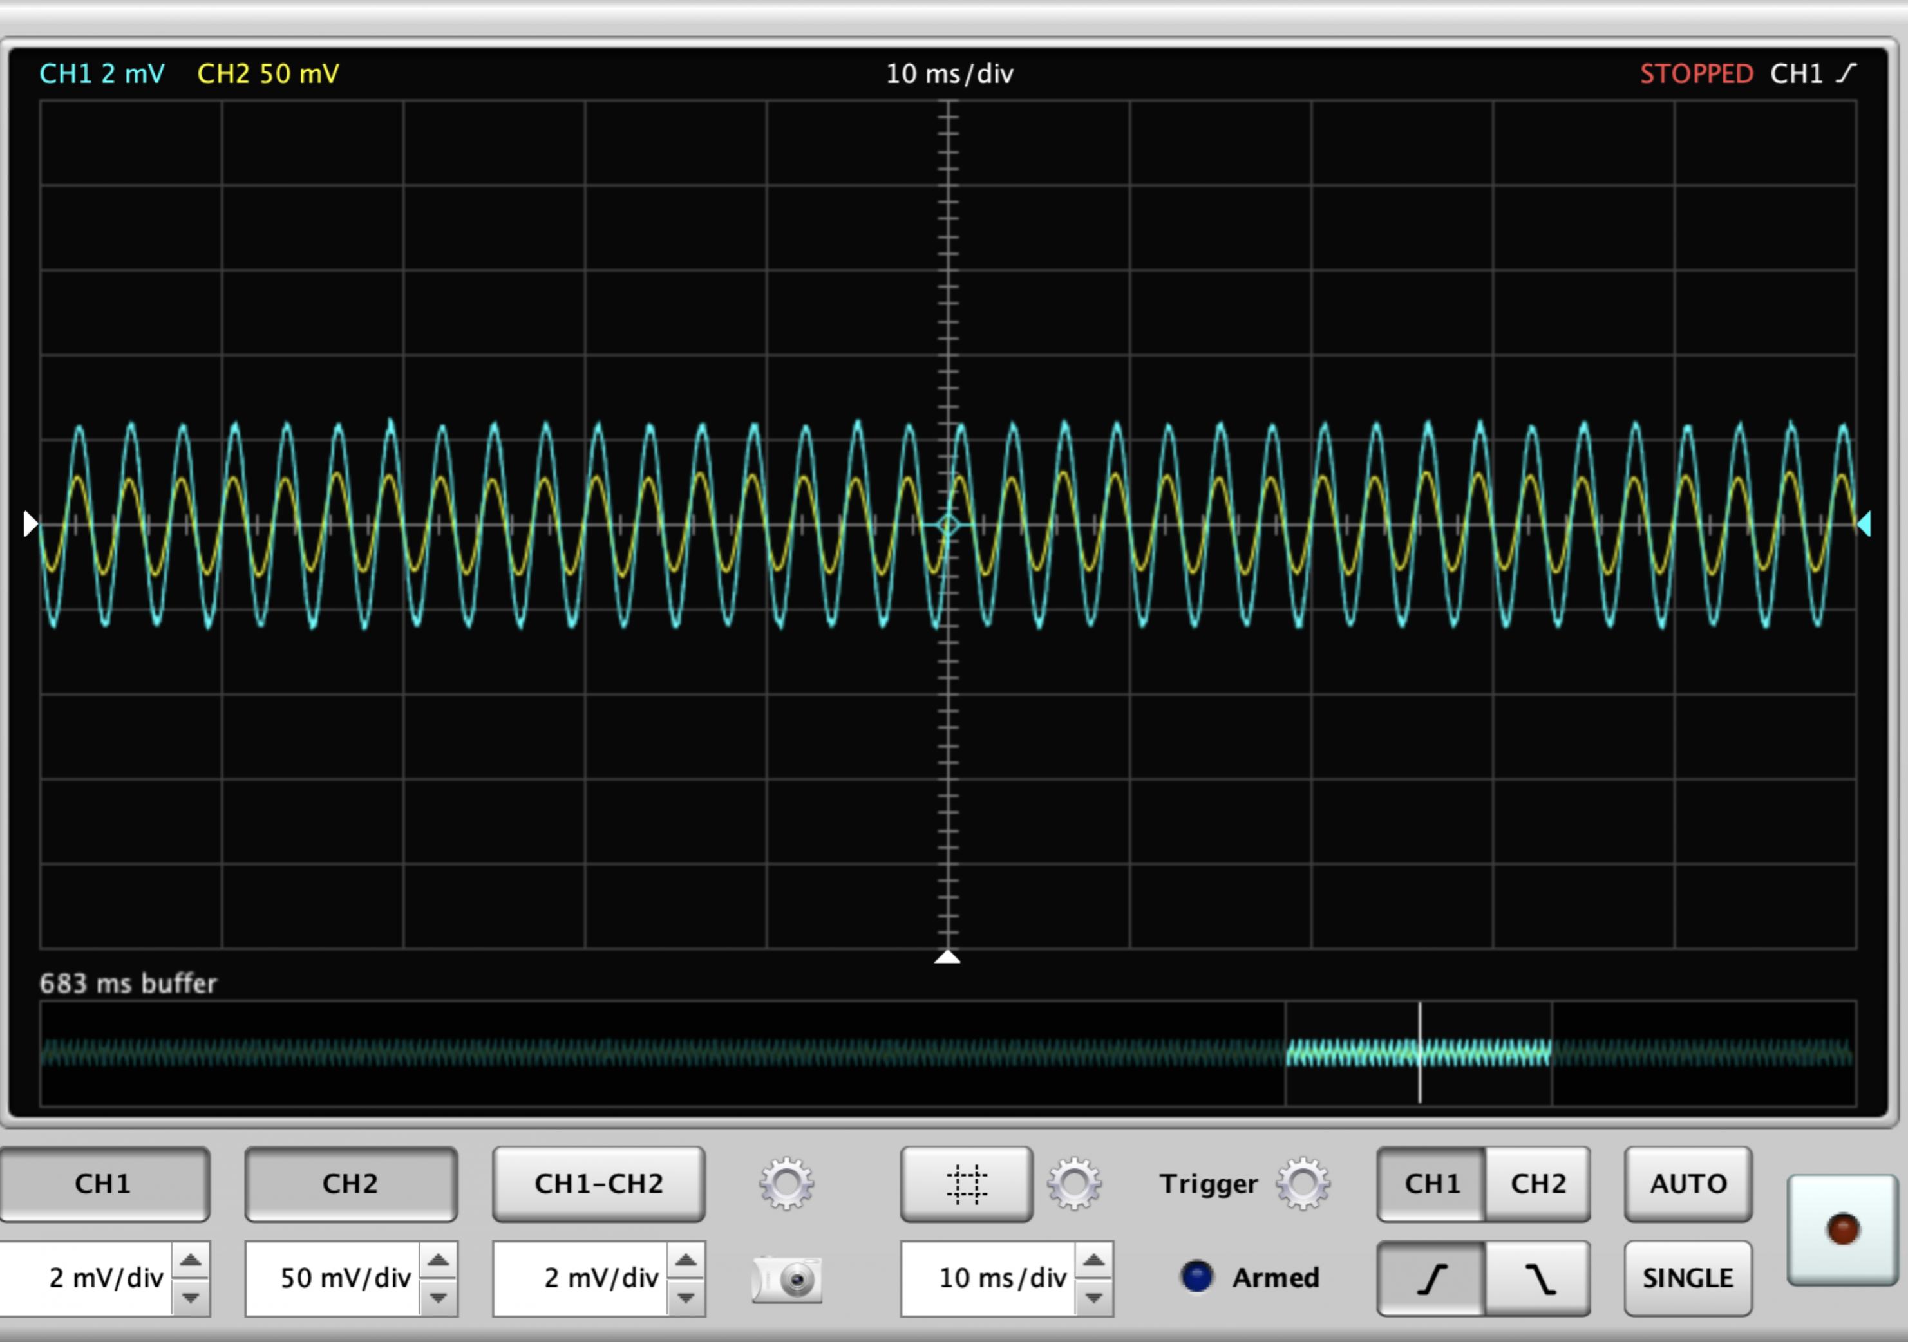Increase CH1 2 mV/div scale
Viewport: 1908px width, 1342px height.
pyautogui.click(x=191, y=1261)
